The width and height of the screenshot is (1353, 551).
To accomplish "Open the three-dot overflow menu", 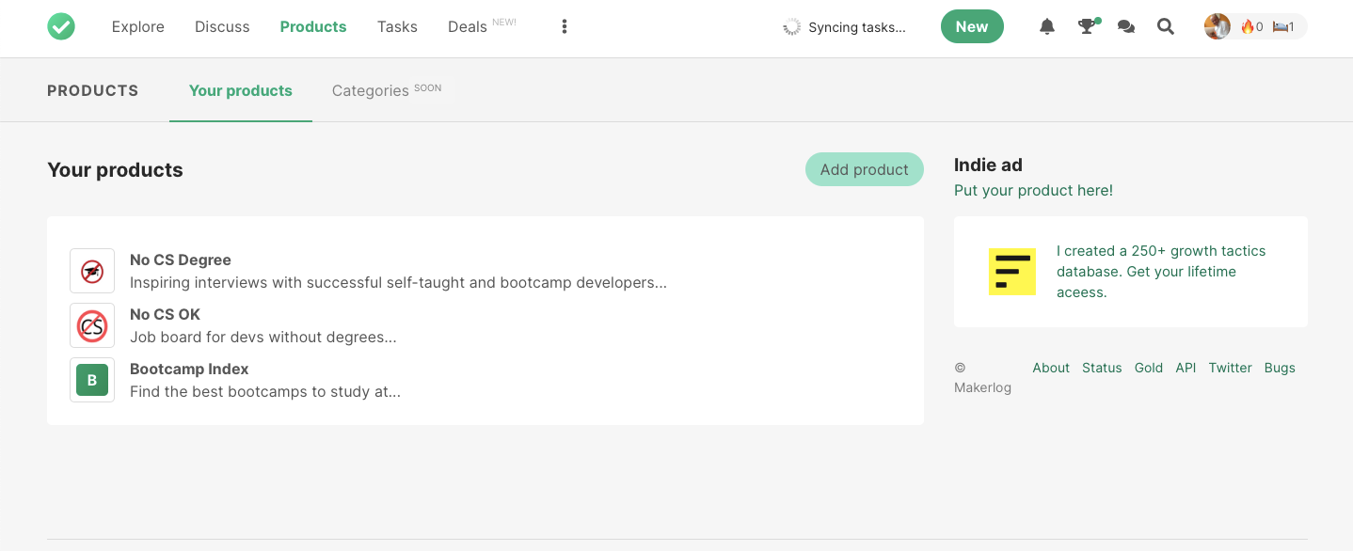I will pyautogui.click(x=564, y=26).
